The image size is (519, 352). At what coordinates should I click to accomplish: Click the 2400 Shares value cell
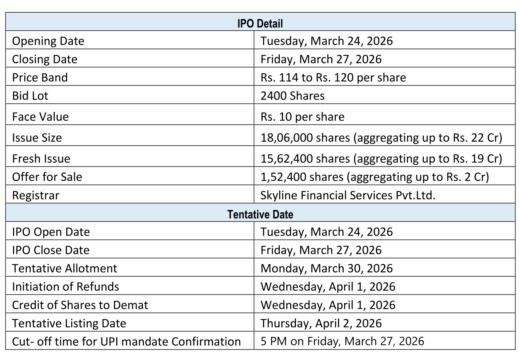click(x=292, y=96)
